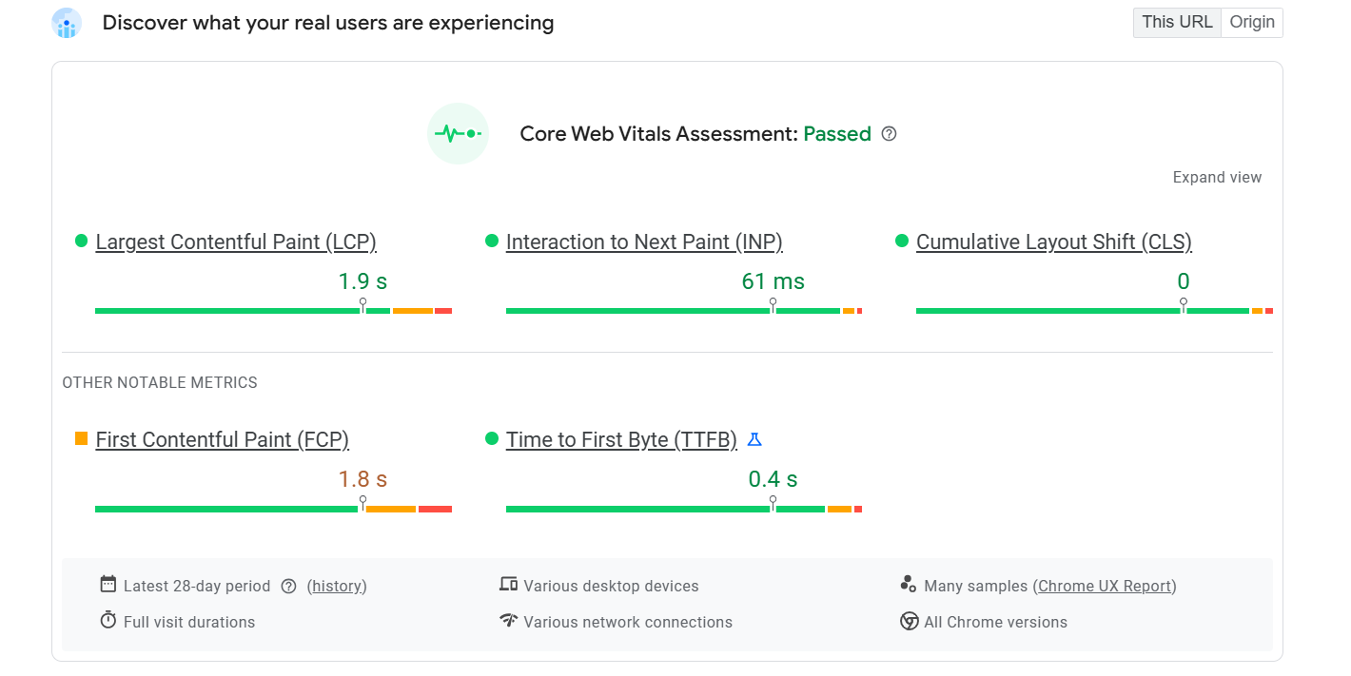
Task: Expand the metrics view
Action: point(1217,178)
